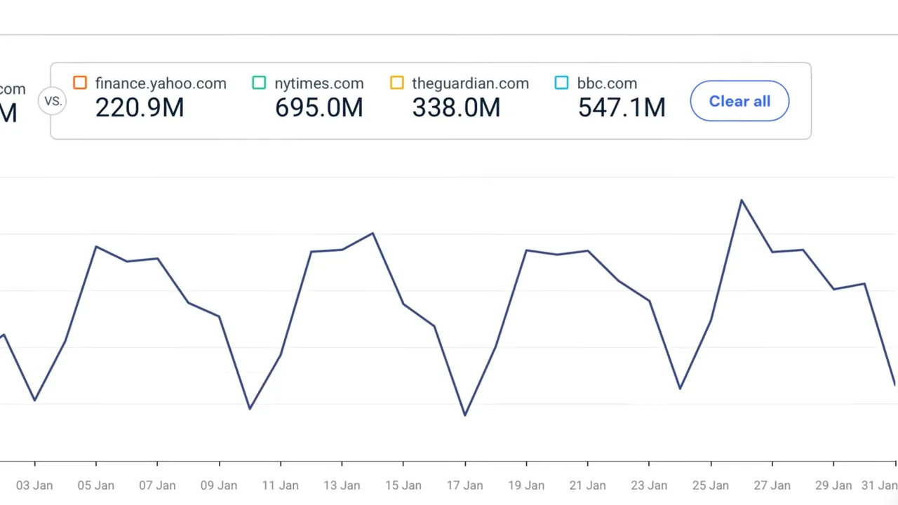898x505 pixels.
Task: Click the VS. comparison badge
Action: coord(53,101)
